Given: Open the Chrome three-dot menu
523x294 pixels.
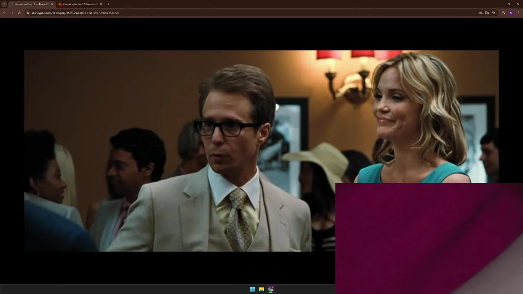Looking at the screenshot, I should coord(519,13).
